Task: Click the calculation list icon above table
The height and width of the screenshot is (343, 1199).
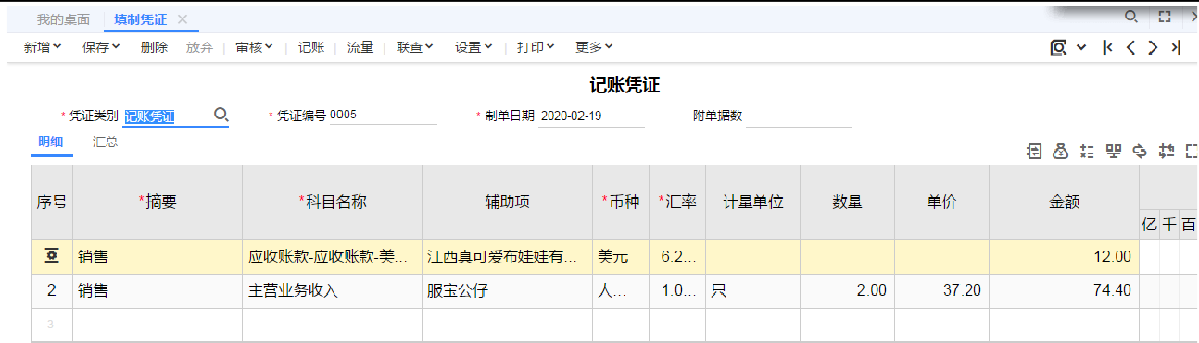Action: (x=1088, y=152)
